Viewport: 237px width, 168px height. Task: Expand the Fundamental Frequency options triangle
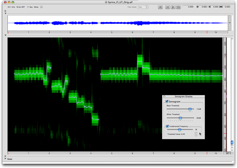pos(196,130)
